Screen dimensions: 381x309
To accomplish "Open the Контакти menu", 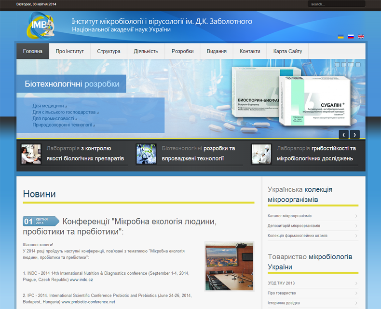I will [x=250, y=51].
